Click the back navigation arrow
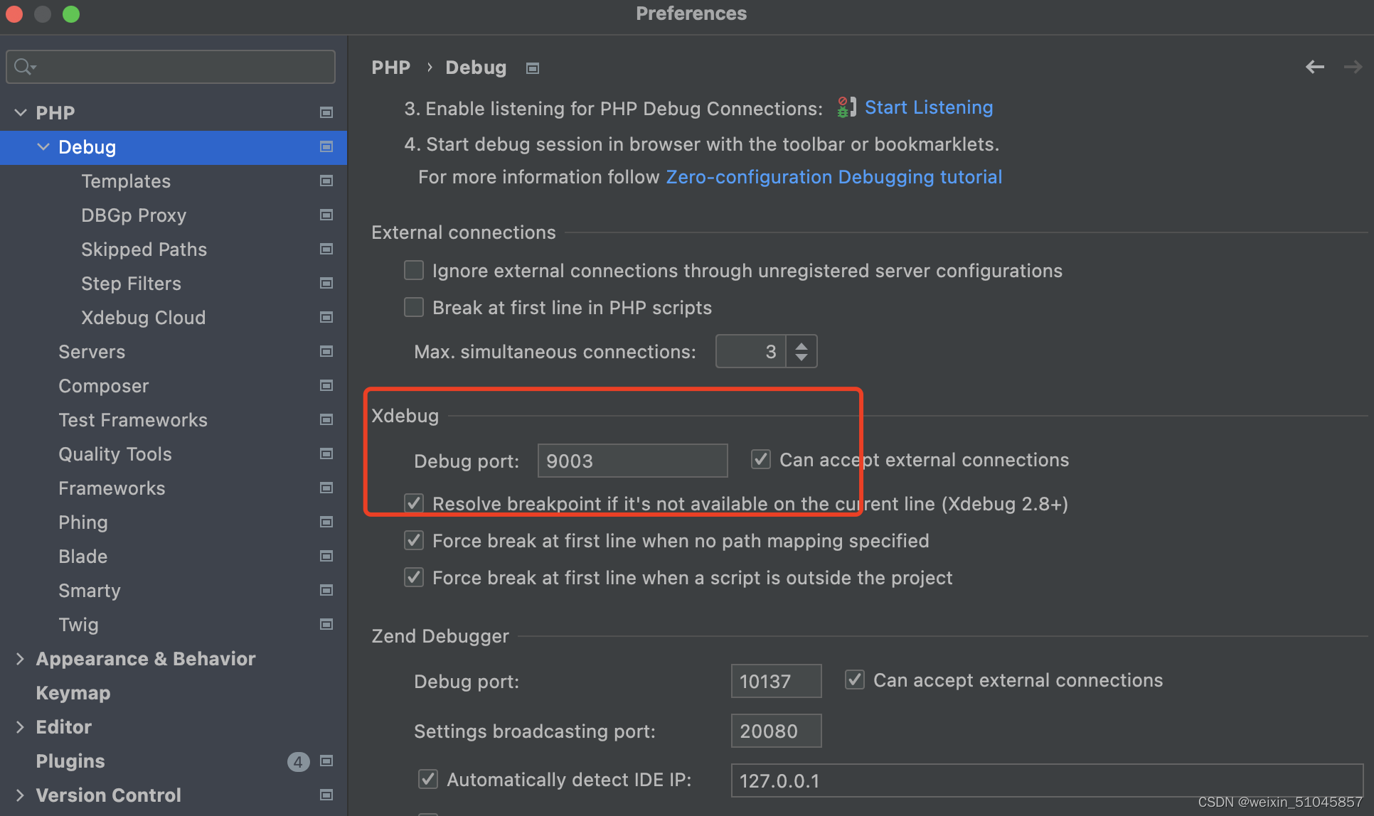 [1314, 67]
